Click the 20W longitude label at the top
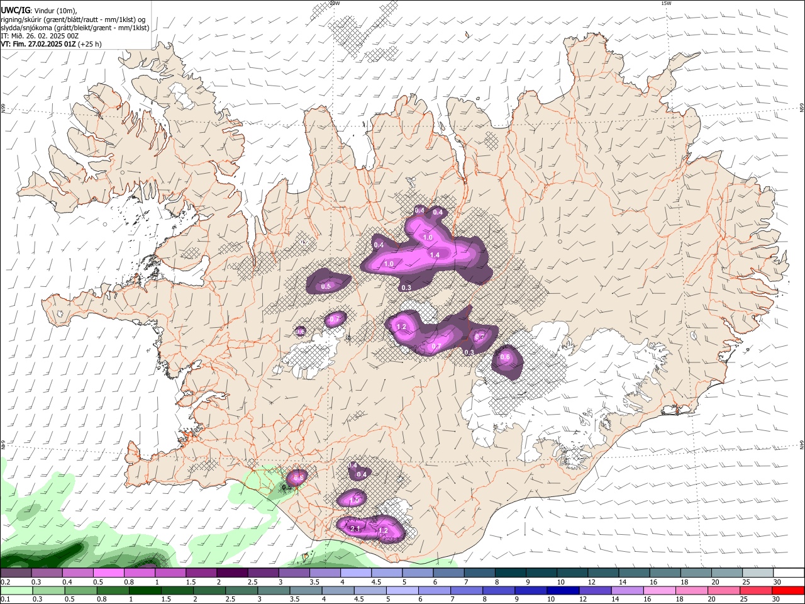This screenshot has width=805, height=604. [x=335, y=3]
